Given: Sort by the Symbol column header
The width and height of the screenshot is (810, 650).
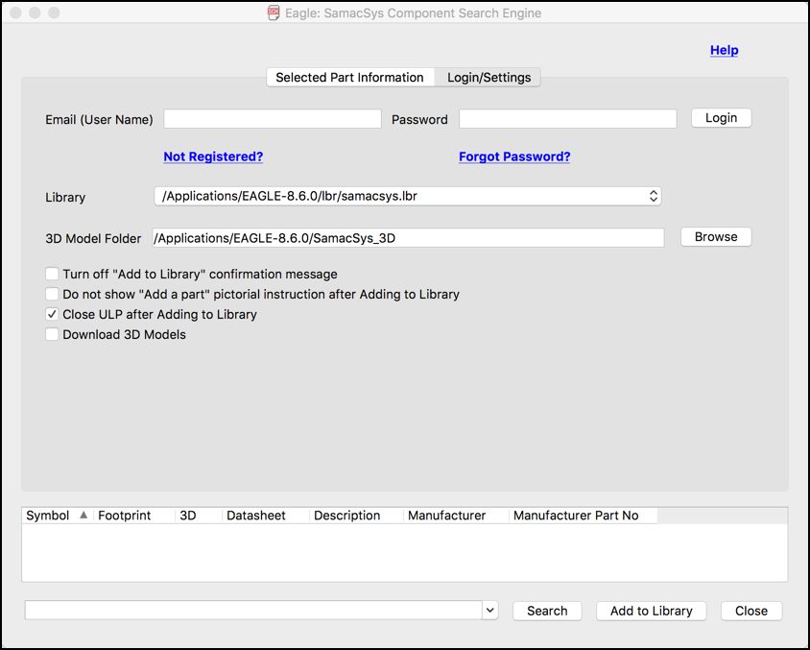Looking at the screenshot, I should (x=58, y=516).
